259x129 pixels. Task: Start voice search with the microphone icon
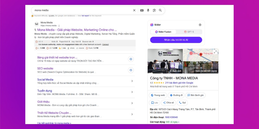pos(148,10)
